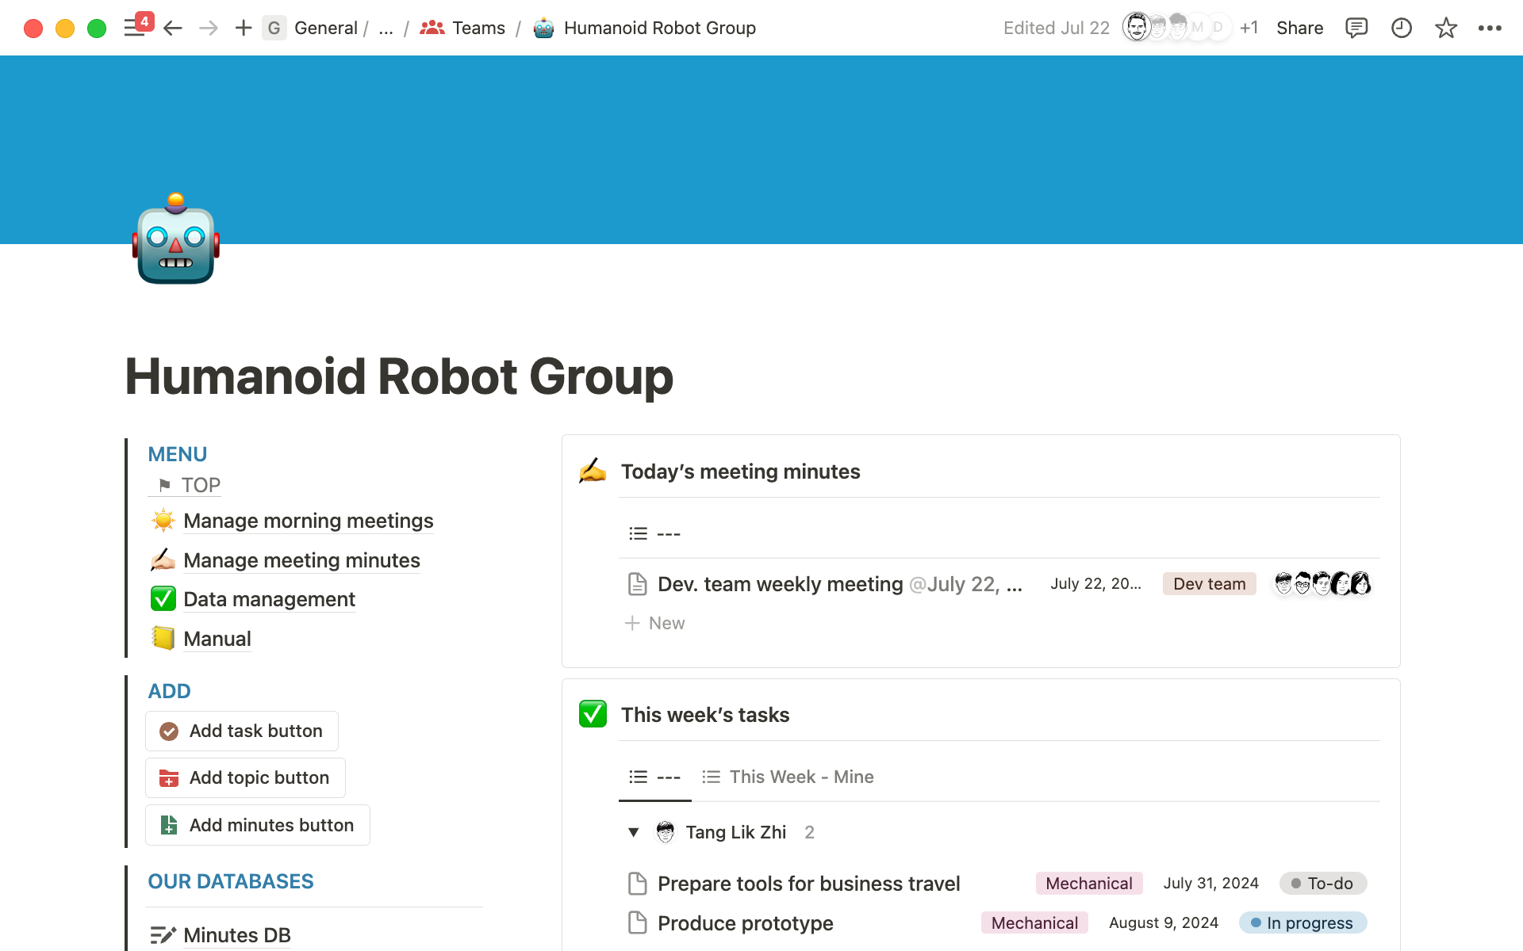Viewport: 1523px width, 951px height.
Task: Open the Teams breadcrumb item
Action: tap(477, 28)
